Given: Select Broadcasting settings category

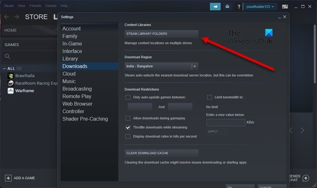Looking at the screenshot, I should [x=89, y=89].
